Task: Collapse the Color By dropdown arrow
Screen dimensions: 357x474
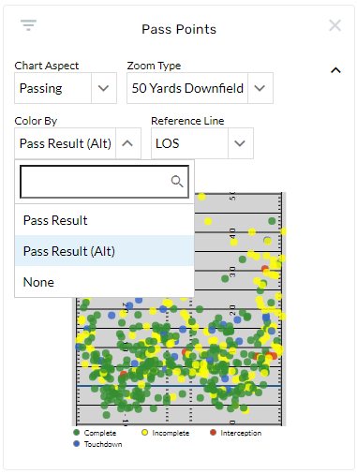Action: [127, 143]
